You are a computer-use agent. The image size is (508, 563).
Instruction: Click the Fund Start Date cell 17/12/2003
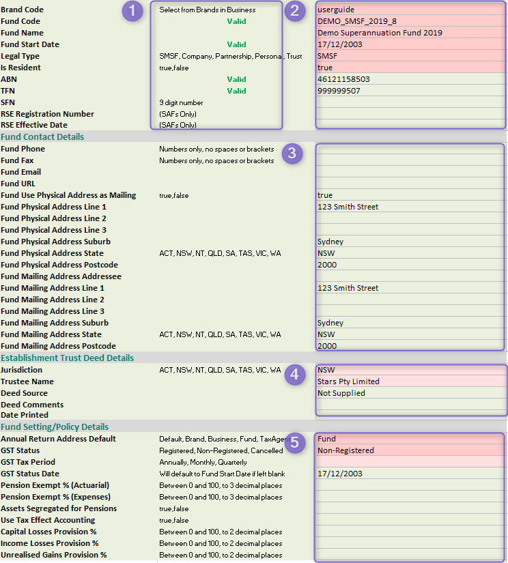pyautogui.click(x=410, y=44)
